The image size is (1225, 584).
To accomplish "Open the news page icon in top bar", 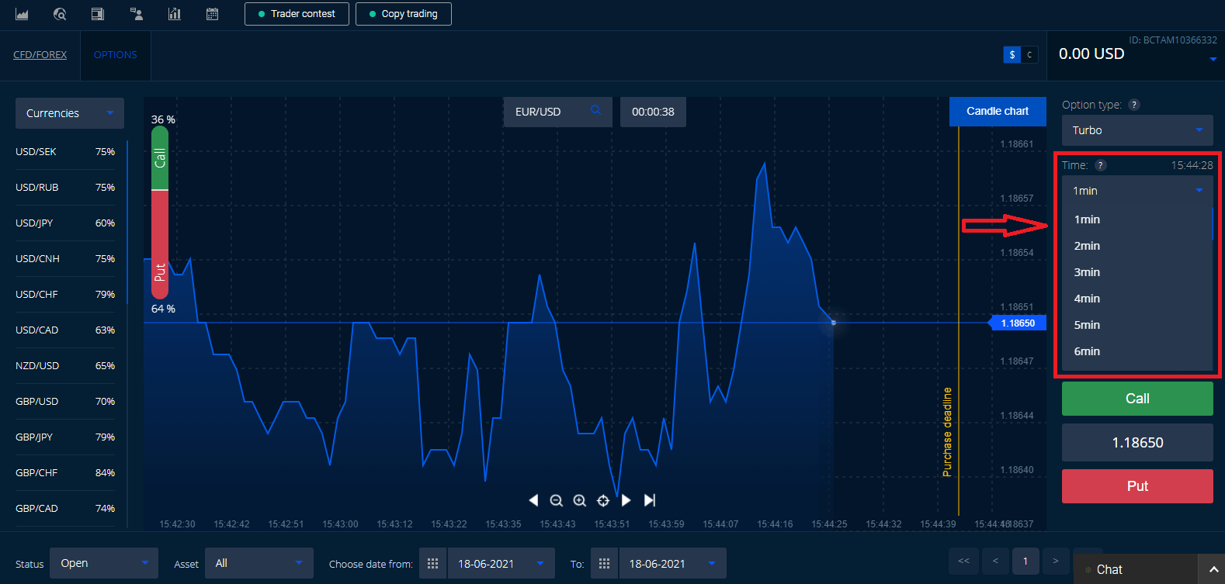I will coord(98,14).
